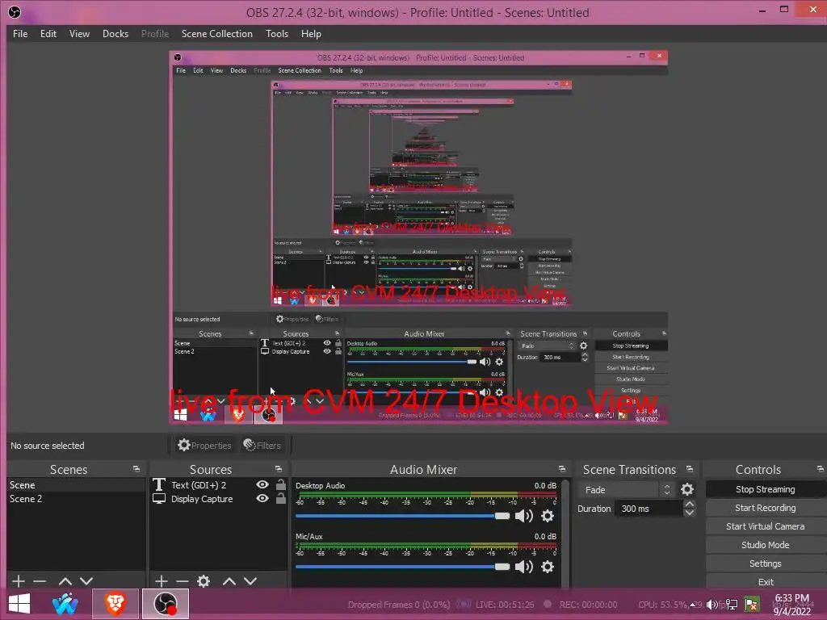This screenshot has height=620, width=827.
Task: Open the View menu
Action: [79, 34]
